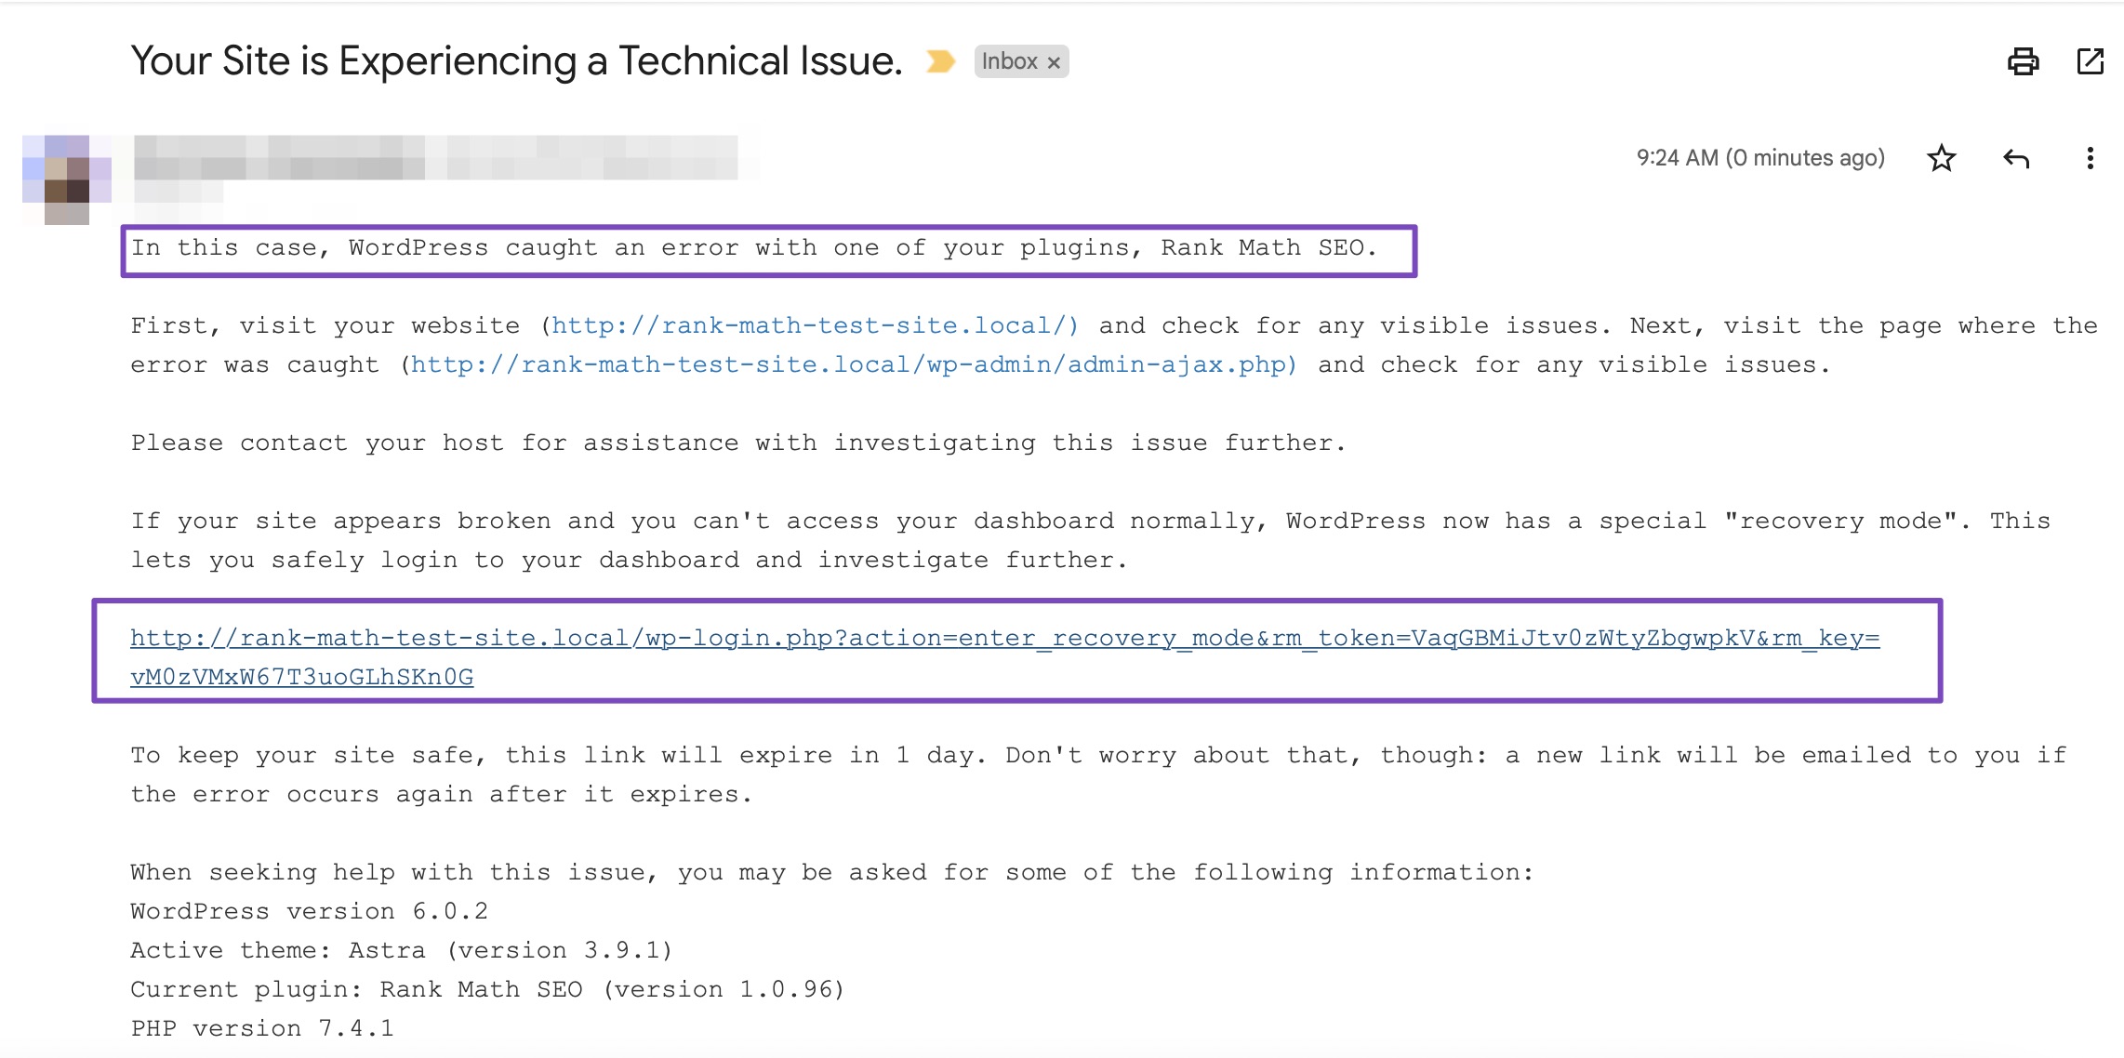The image size is (2124, 1058).
Task: Click the WordPress version 6.0.2 line
Action: tap(309, 911)
